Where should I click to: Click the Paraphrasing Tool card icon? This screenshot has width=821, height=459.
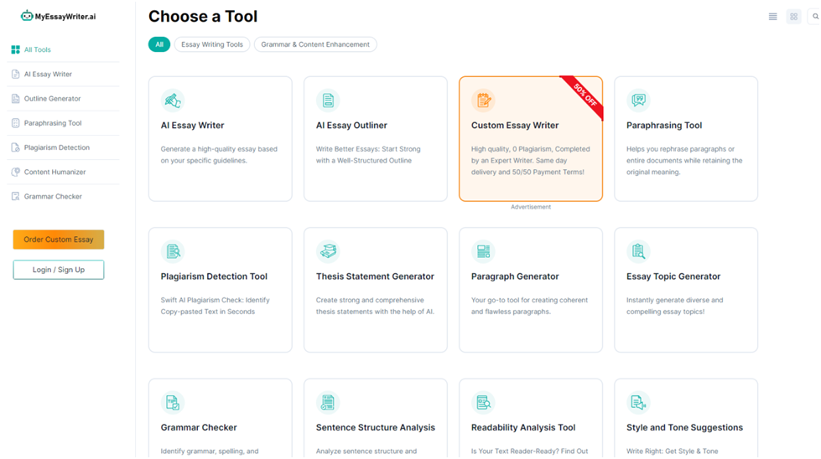(x=638, y=101)
